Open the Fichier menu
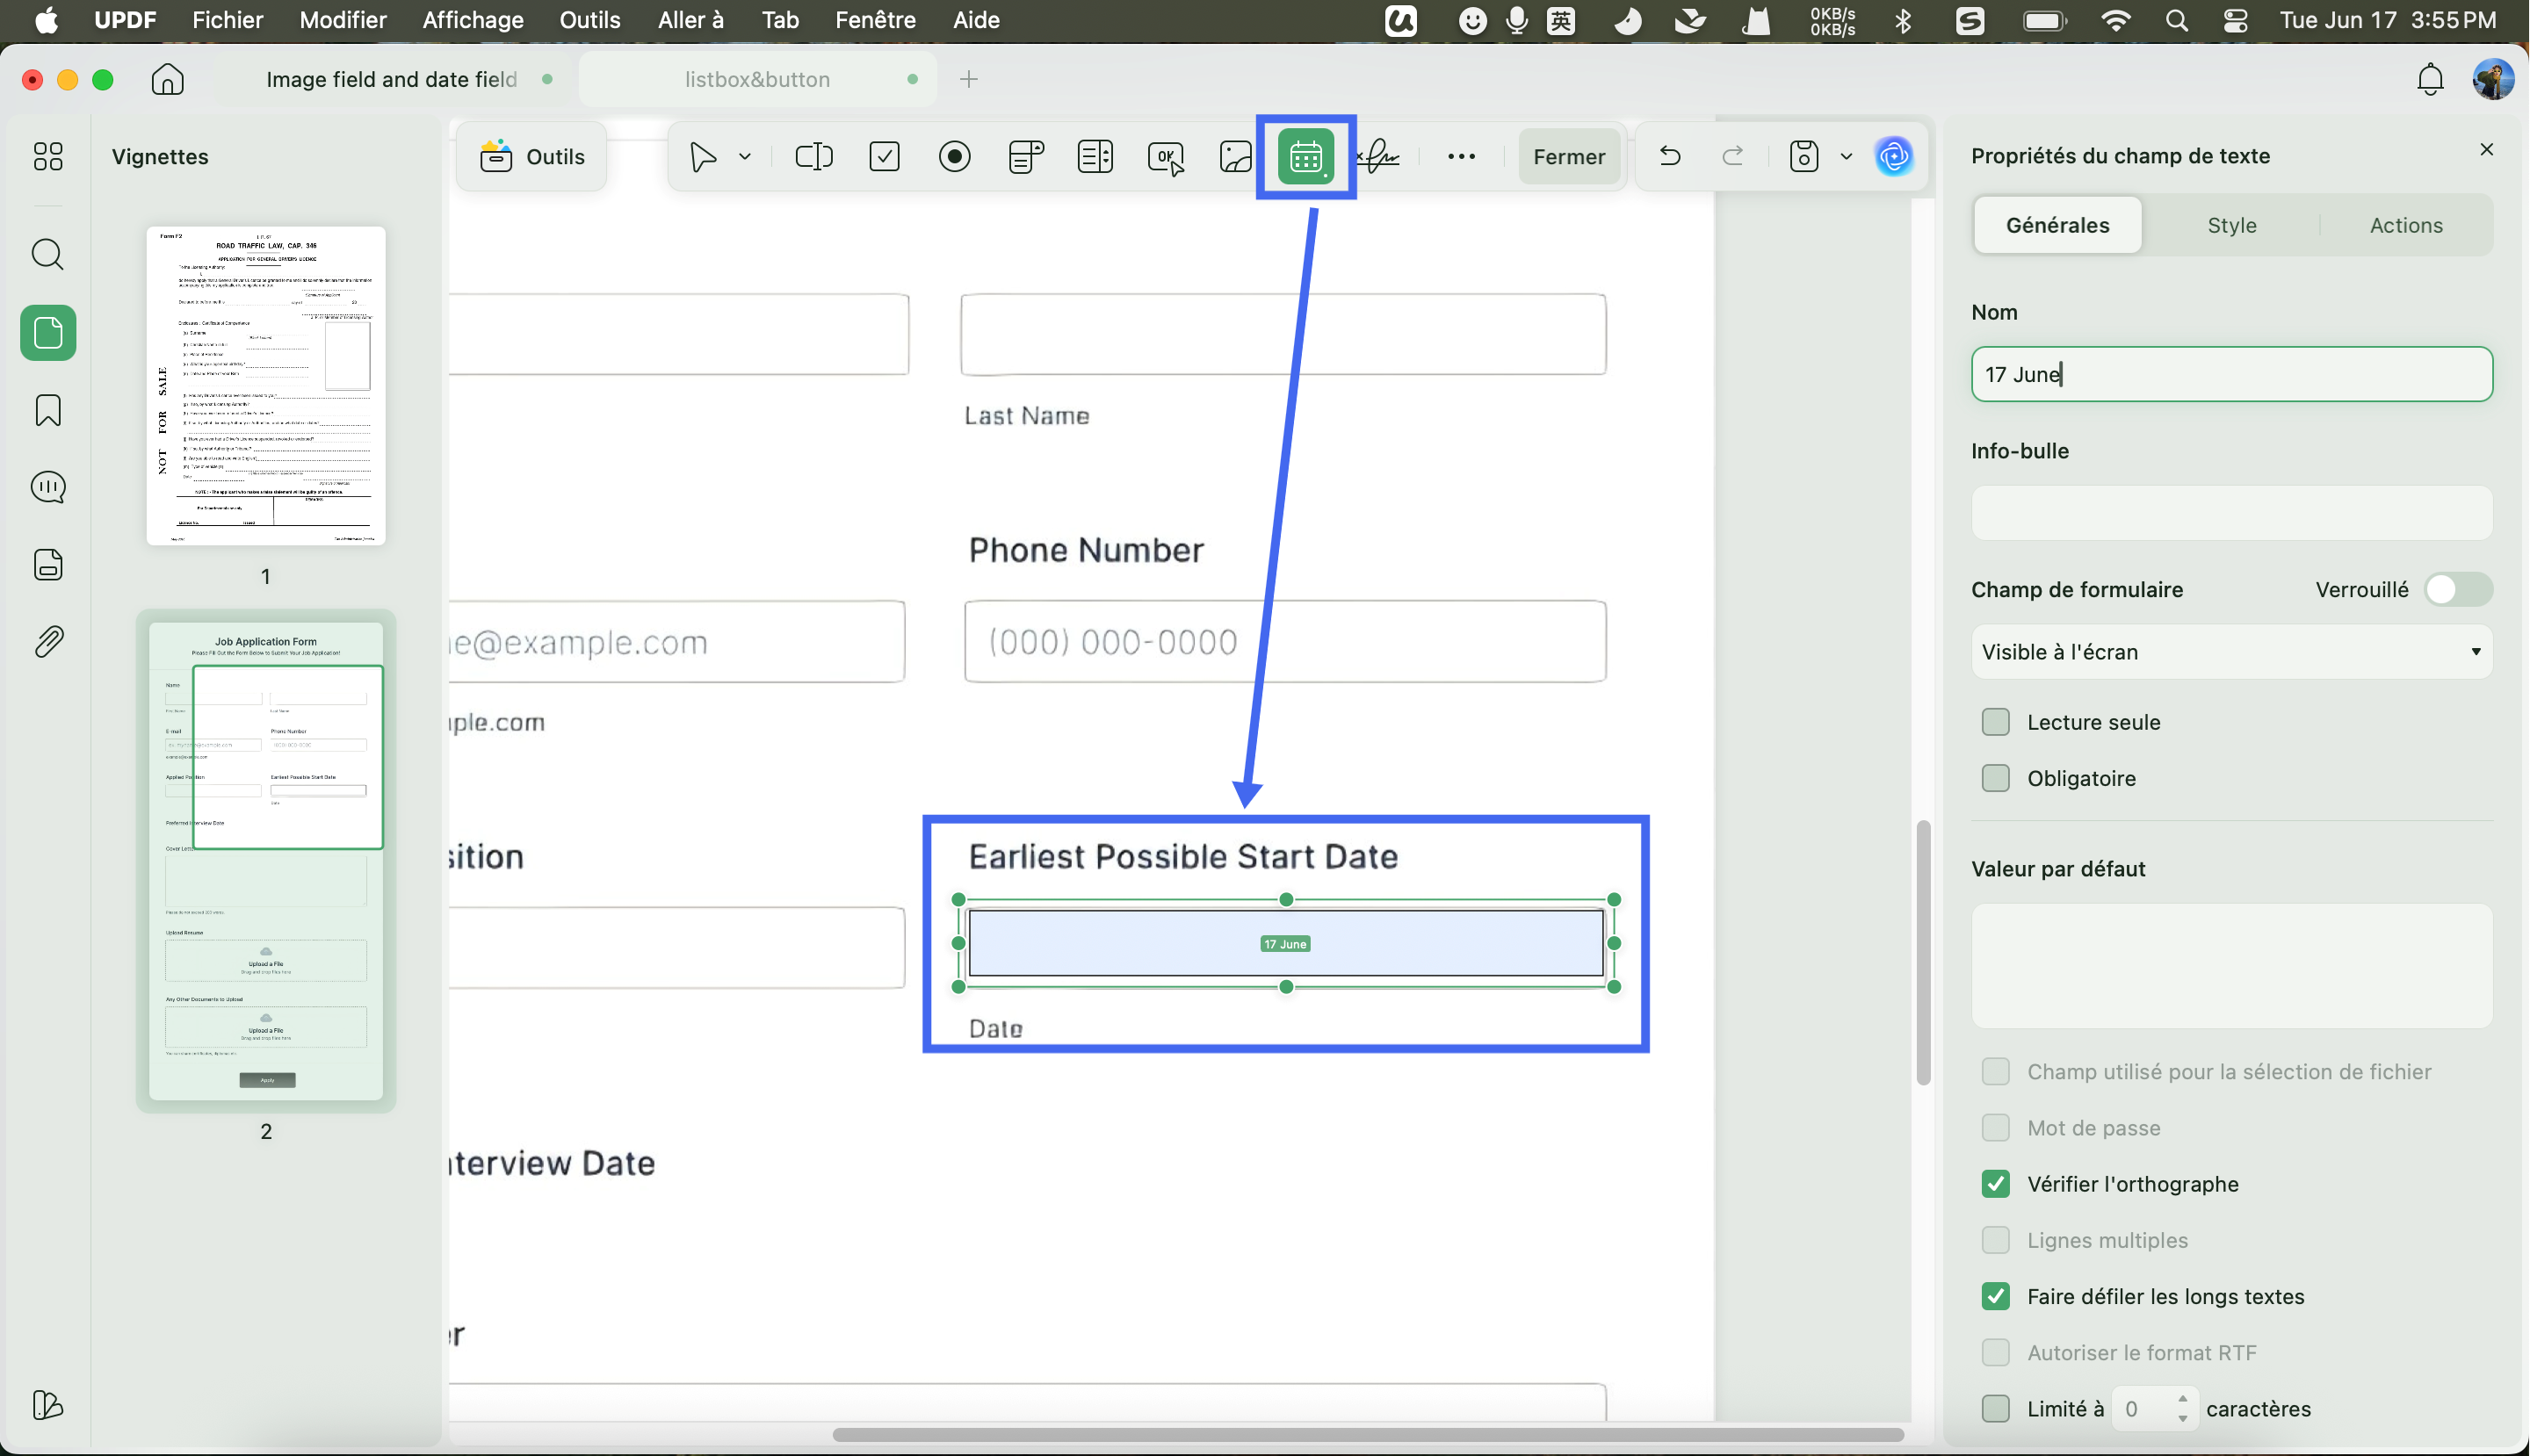2530x1456 pixels. click(x=228, y=20)
